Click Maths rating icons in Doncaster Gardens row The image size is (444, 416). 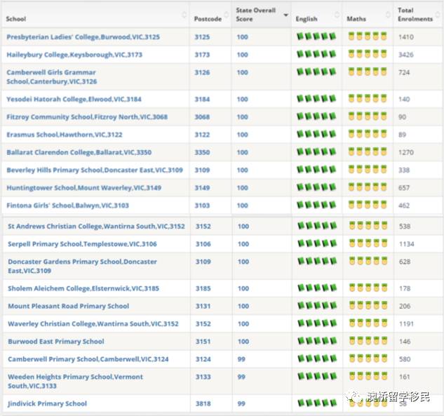tap(368, 261)
